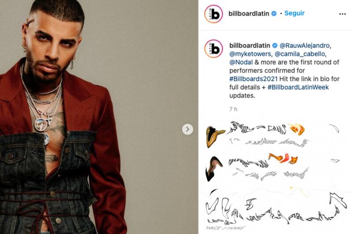The image size is (352, 234).
Task: Open the #Billboards2021 hashtag
Action: click(253, 79)
